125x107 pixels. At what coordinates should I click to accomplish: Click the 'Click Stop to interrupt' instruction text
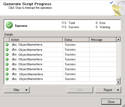tap(30, 8)
